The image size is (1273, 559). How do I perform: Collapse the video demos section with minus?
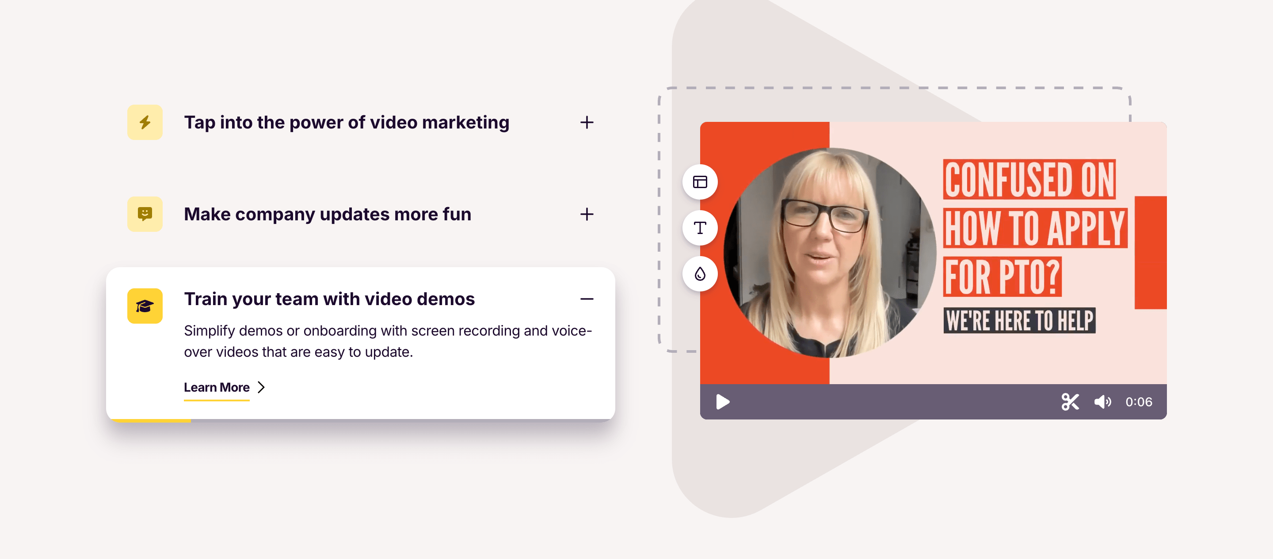587,299
